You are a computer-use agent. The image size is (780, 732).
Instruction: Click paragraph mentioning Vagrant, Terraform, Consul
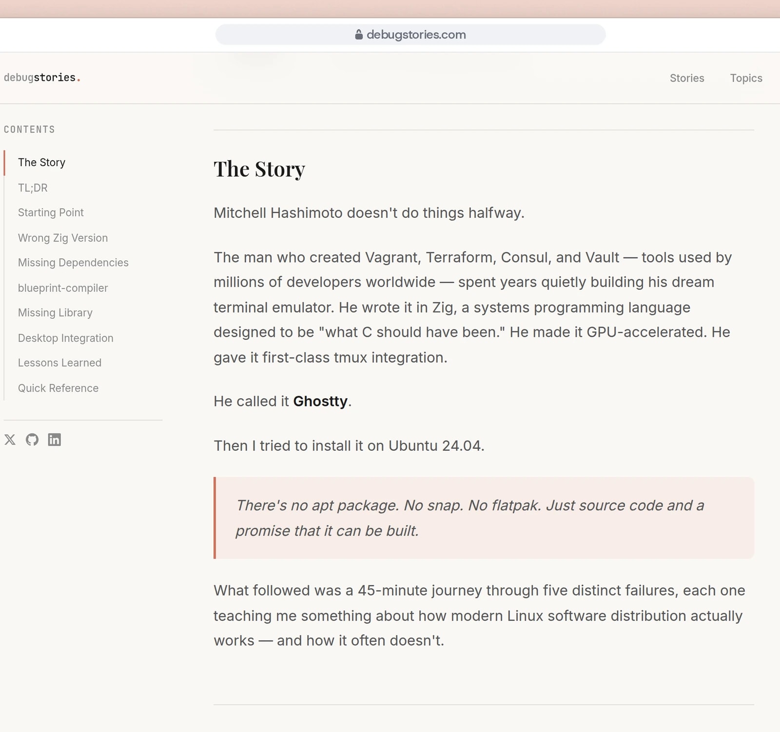(x=473, y=307)
